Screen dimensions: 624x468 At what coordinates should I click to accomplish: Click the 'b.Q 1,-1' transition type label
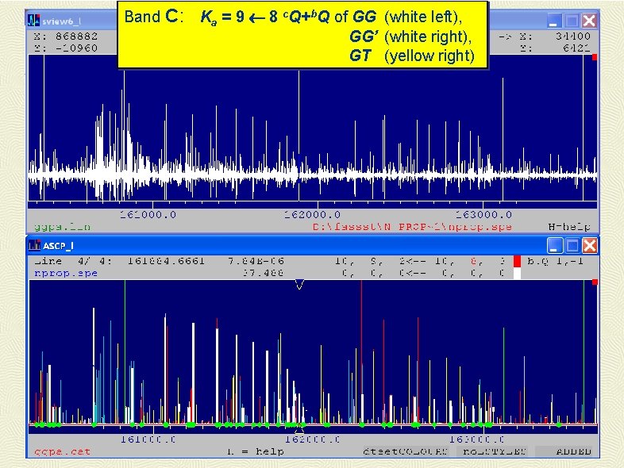click(x=556, y=261)
